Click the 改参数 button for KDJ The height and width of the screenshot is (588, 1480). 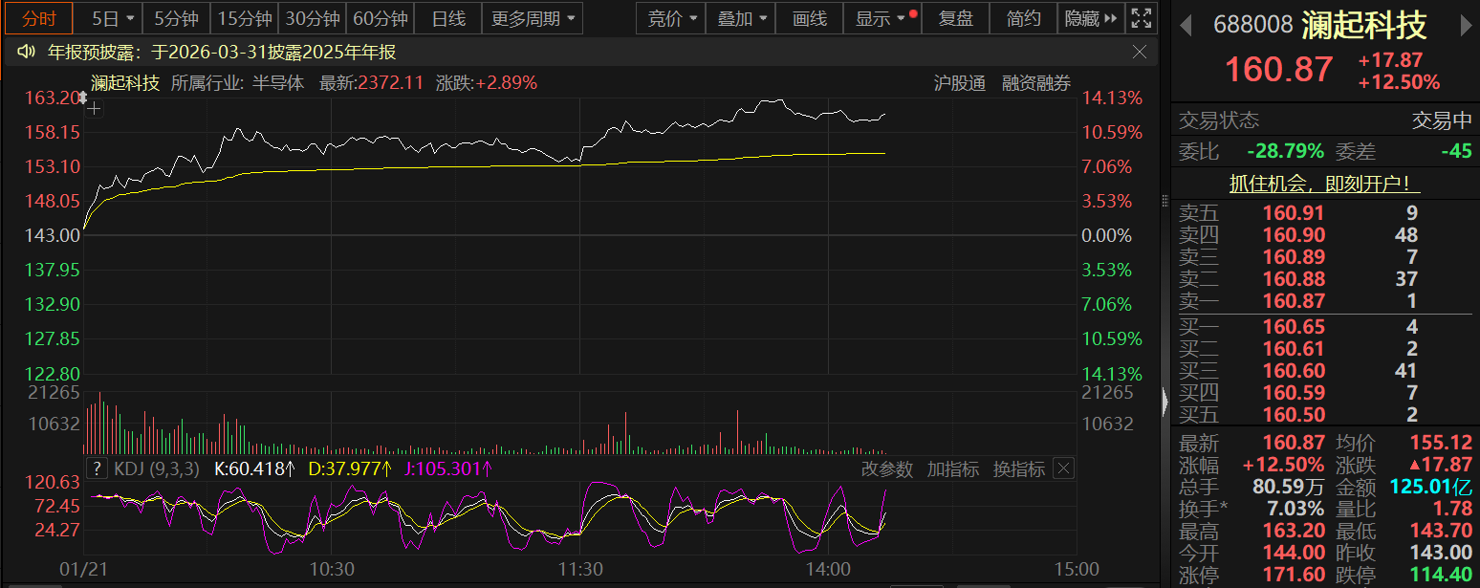coord(886,468)
